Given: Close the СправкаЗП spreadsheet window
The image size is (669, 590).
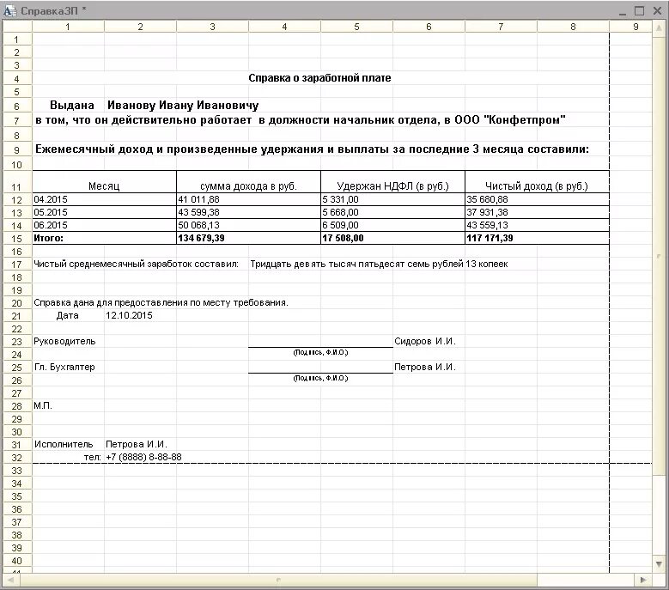Looking at the screenshot, I should click(657, 11).
